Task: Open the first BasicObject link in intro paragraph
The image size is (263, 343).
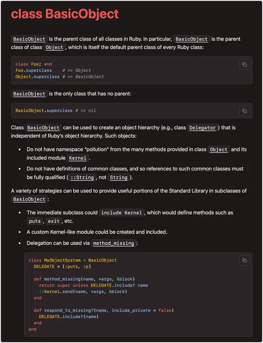Action: pyautogui.click(x=29, y=39)
